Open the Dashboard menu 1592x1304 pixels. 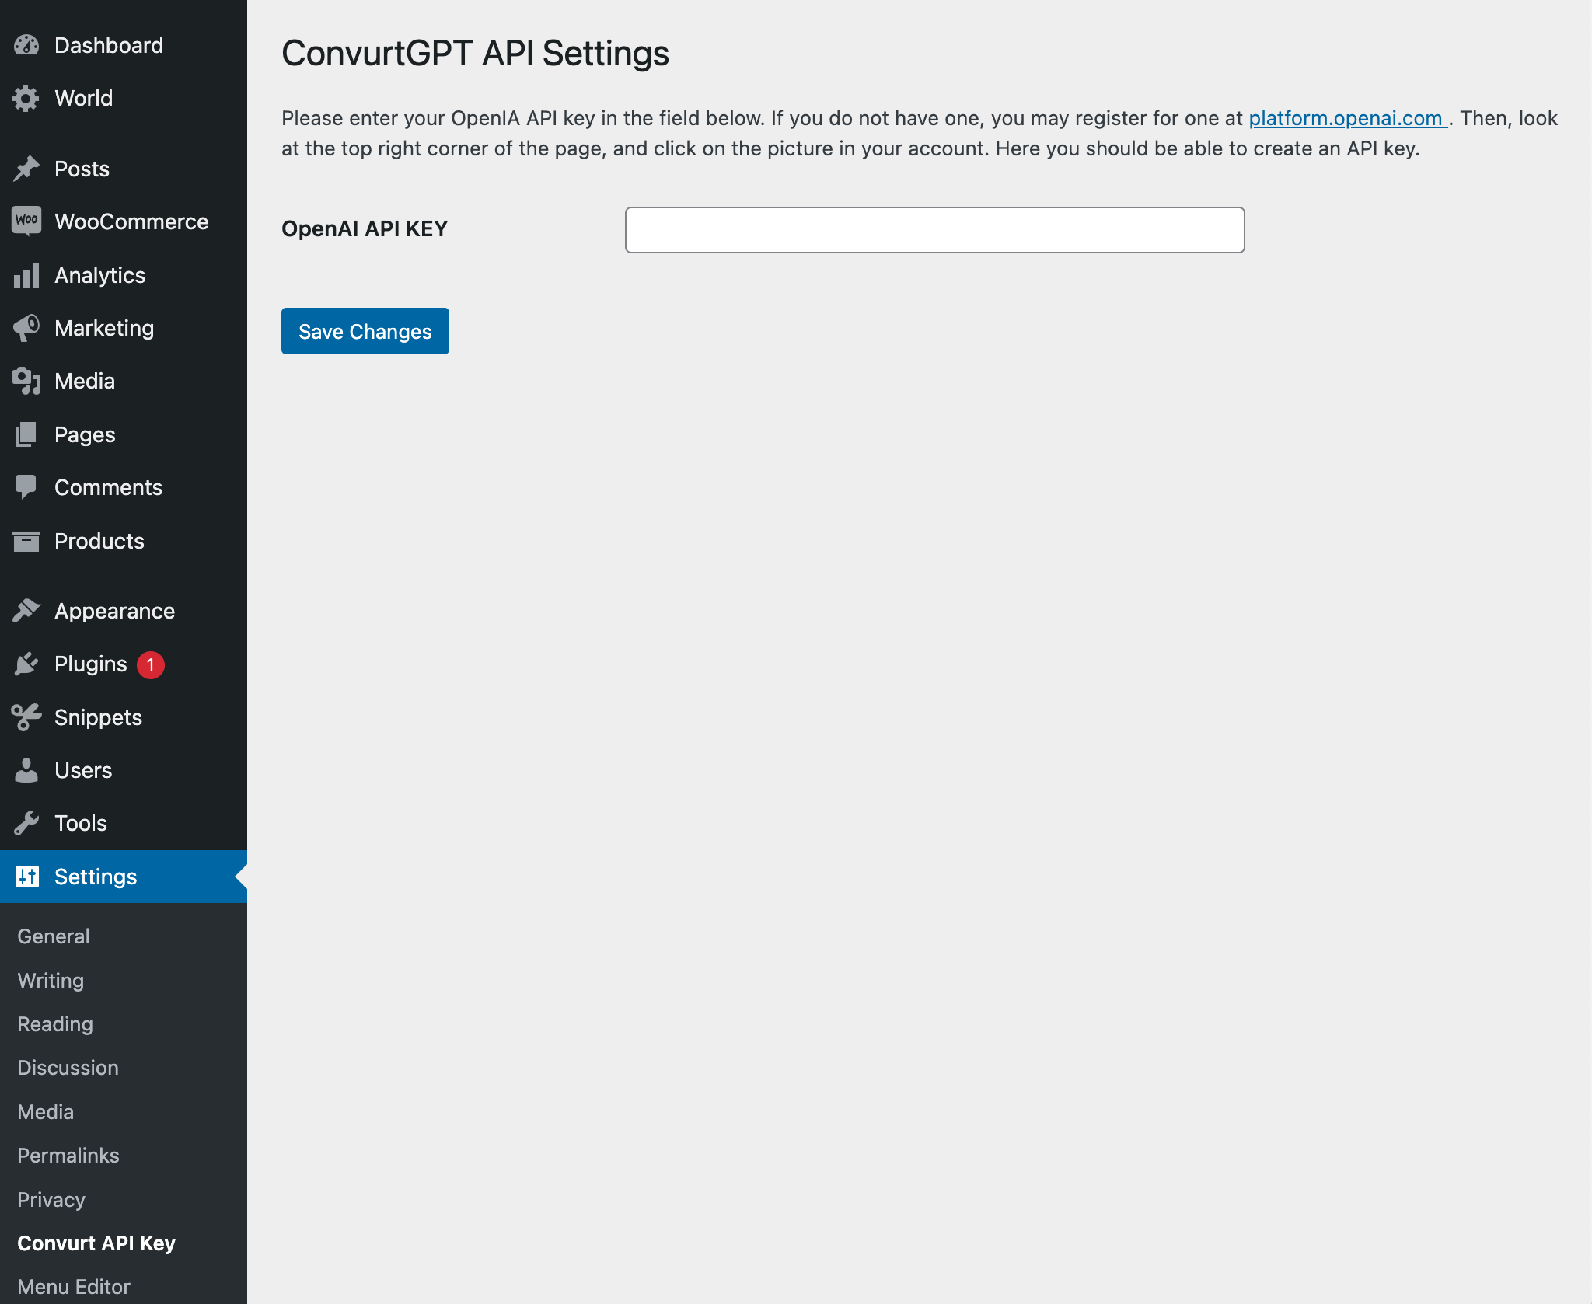[x=124, y=45]
